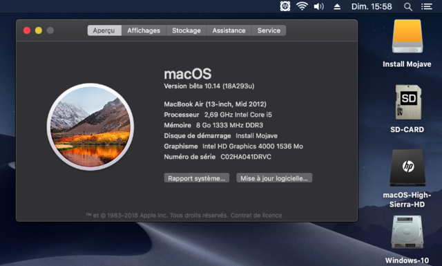Open the SD-CARD volume icon

coord(408,102)
